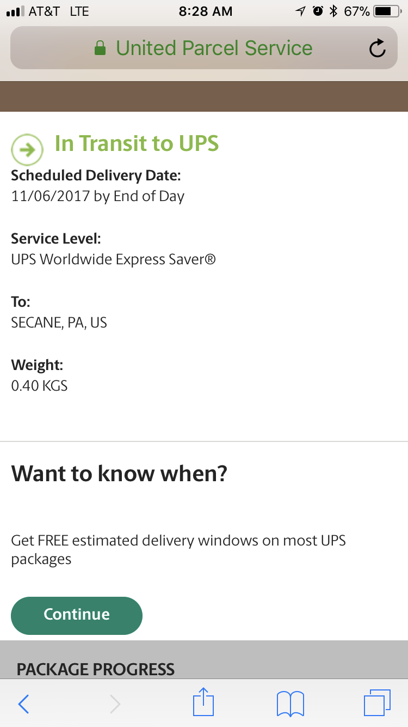The height and width of the screenshot is (727, 408).
Task: Tap the UPS Worldwide Express Saver text
Action: click(113, 259)
